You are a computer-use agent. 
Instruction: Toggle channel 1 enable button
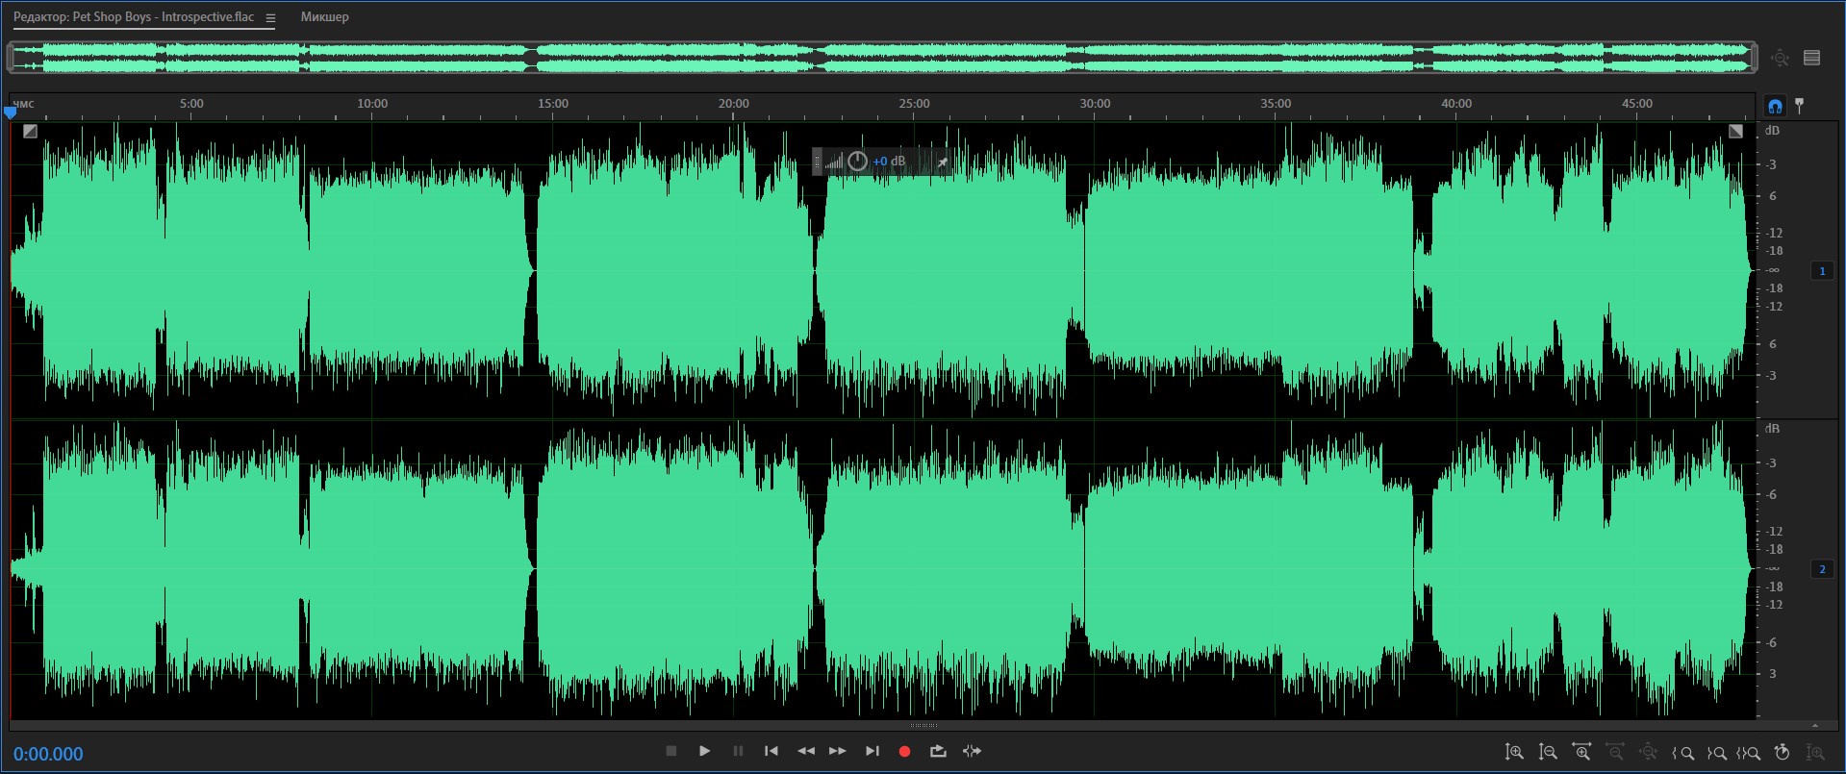(x=1822, y=271)
